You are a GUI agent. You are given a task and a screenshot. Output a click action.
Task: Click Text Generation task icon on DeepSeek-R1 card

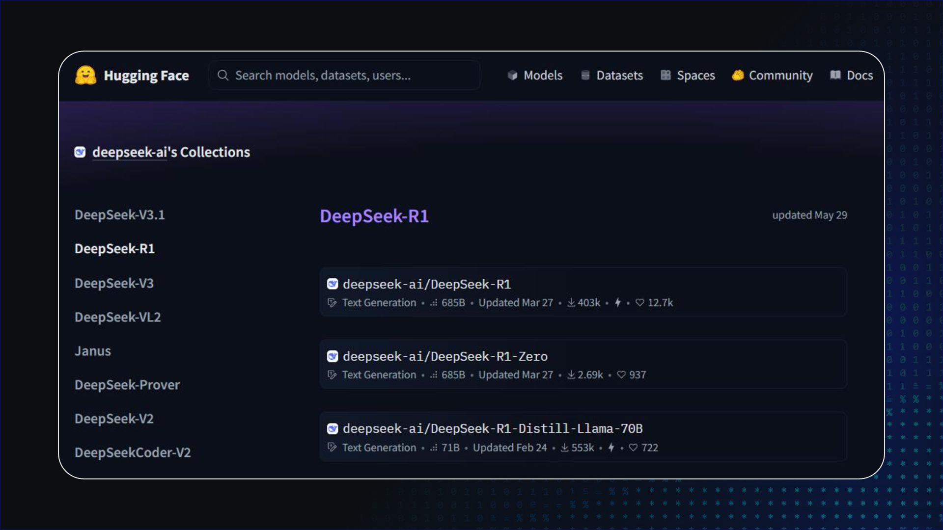pos(332,303)
